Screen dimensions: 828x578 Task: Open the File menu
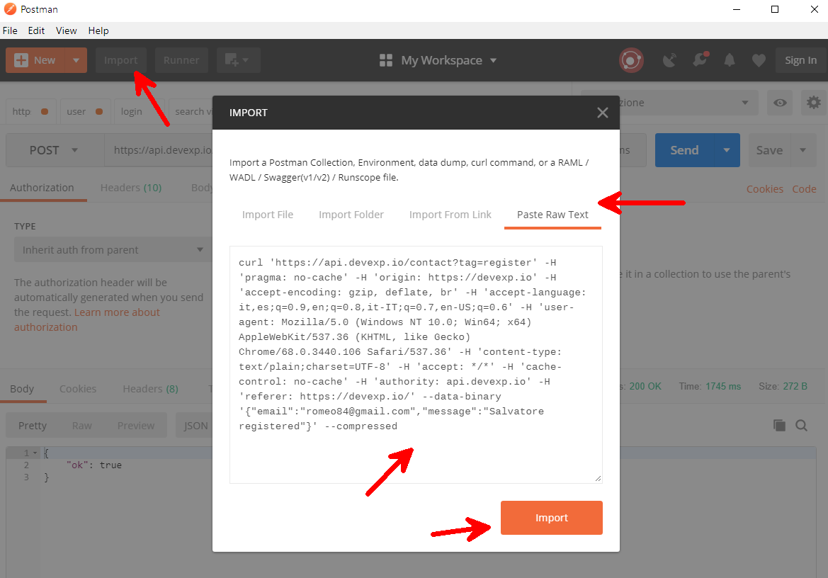tap(10, 30)
